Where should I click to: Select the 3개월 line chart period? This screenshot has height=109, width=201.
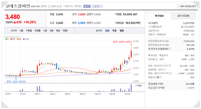coord(37,31)
